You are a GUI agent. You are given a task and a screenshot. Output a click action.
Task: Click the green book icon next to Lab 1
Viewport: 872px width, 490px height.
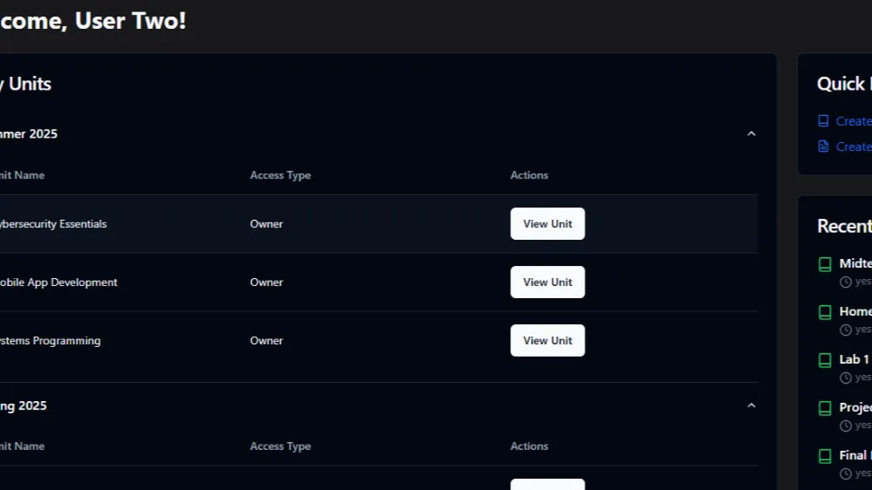click(825, 360)
